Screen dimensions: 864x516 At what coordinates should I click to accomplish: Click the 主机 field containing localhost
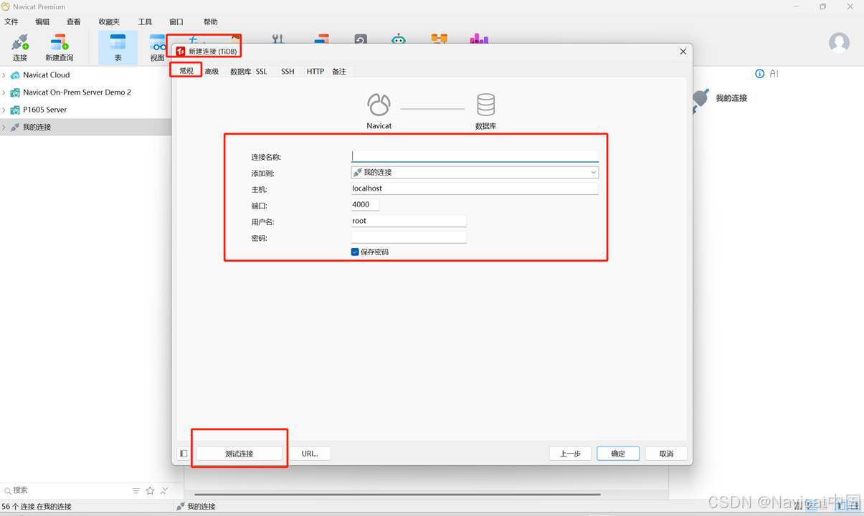pyautogui.click(x=475, y=188)
